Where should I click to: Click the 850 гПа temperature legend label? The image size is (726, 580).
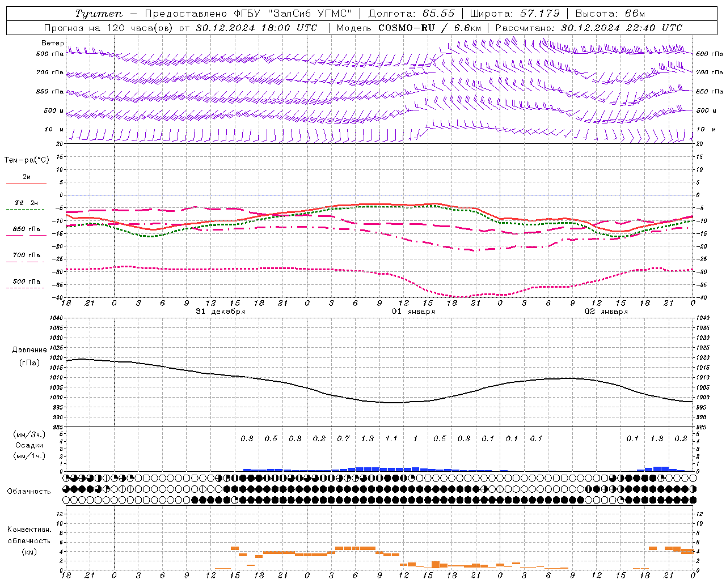pyautogui.click(x=27, y=229)
